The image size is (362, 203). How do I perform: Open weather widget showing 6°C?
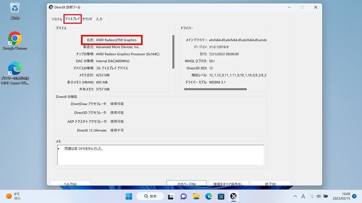pyautogui.click(x=13, y=196)
